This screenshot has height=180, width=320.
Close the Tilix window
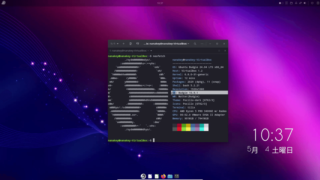pyautogui.click(x=224, y=43)
